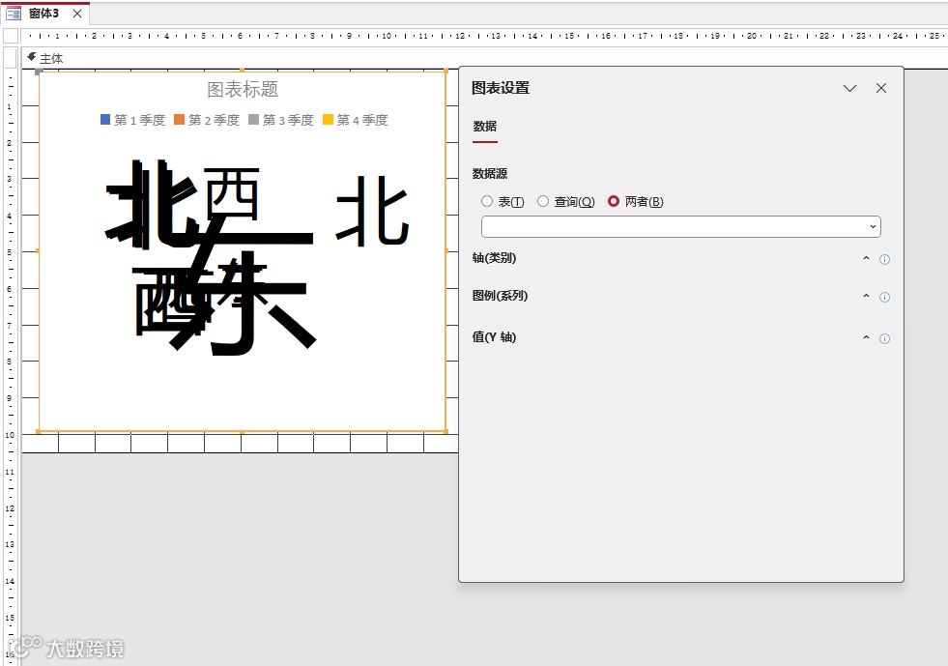
Task: Close the 窗体3 tab
Action: point(76,14)
